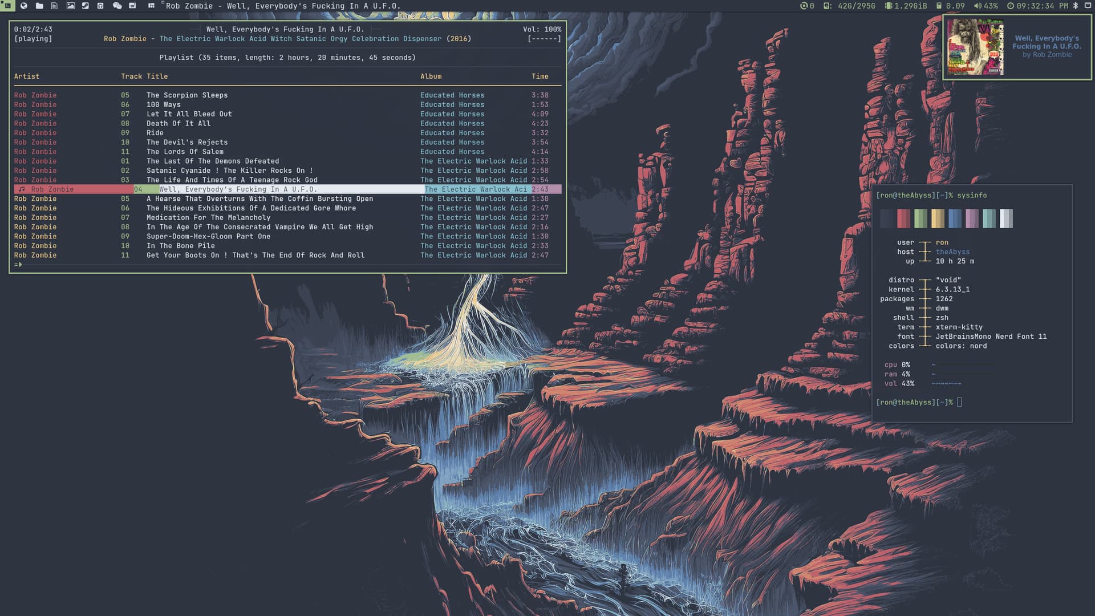Click the white color swatch in sysinfo
Screen dimensions: 1095x616
1006,218
